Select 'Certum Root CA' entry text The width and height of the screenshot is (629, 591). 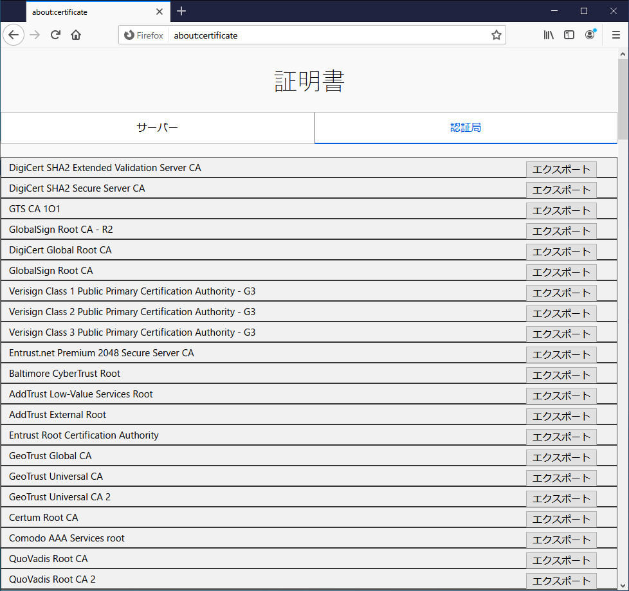tap(43, 518)
